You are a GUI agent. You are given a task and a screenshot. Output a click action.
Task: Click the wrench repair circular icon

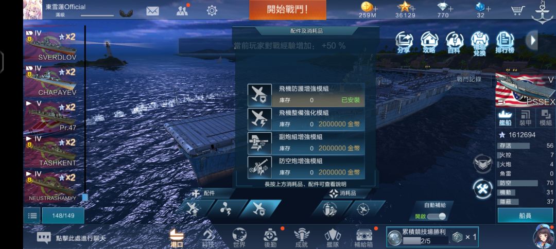coord(483,189)
